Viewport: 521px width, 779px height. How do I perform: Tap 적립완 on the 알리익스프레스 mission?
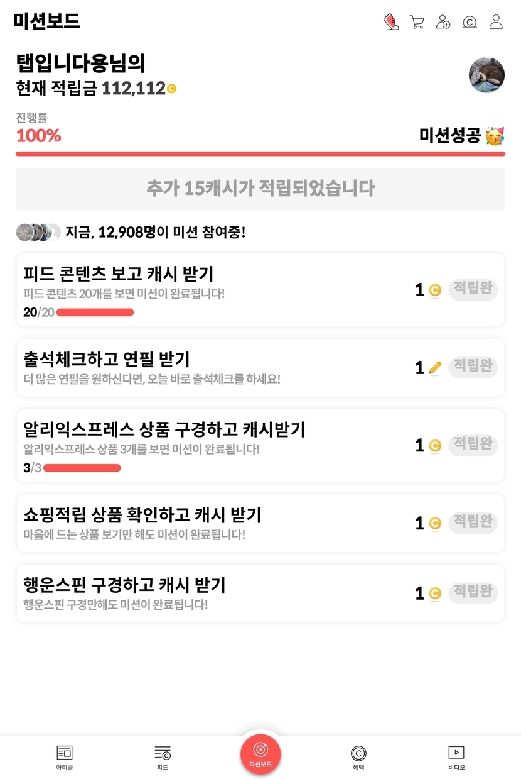click(473, 445)
